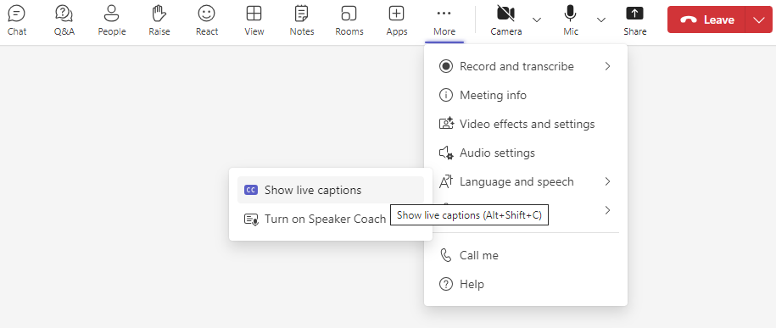This screenshot has width=776, height=328.
Task: Open the React emoji picker
Action: [x=207, y=20]
